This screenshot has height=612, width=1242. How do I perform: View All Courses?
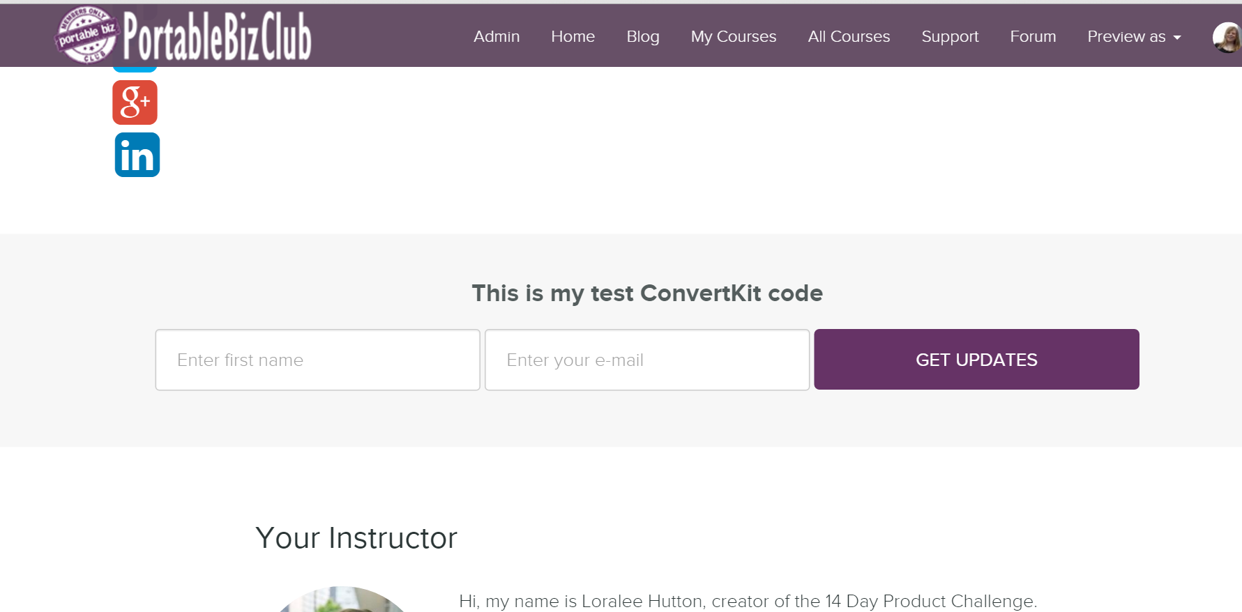click(x=849, y=37)
